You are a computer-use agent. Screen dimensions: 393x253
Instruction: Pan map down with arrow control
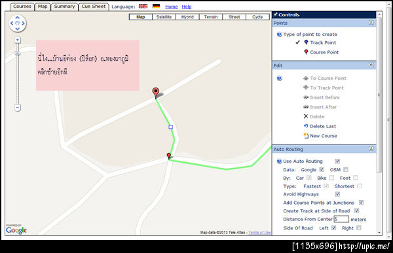(17, 29)
